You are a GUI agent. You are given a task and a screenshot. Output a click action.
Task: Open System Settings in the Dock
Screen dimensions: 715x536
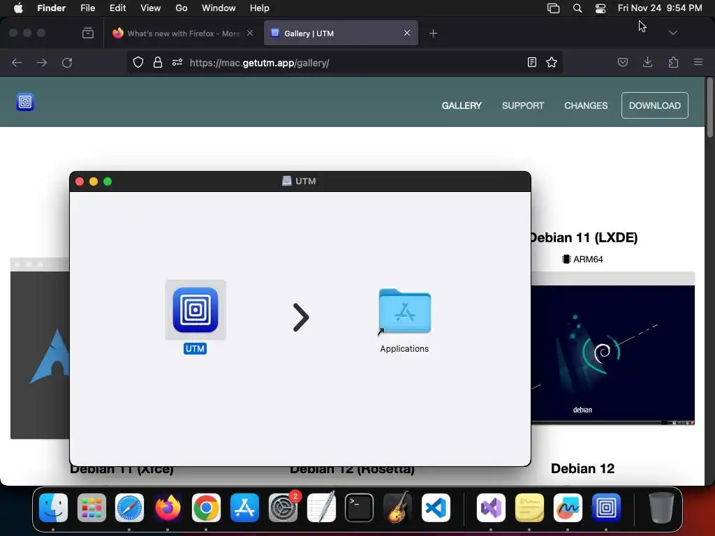click(283, 507)
